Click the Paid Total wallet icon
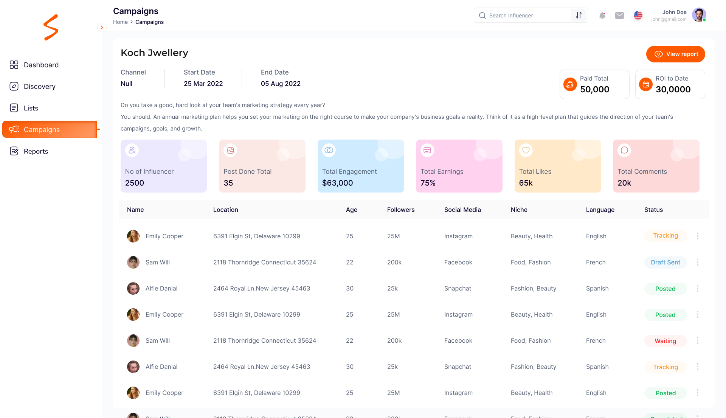The width and height of the screenshot is (726, 418). 570,84
